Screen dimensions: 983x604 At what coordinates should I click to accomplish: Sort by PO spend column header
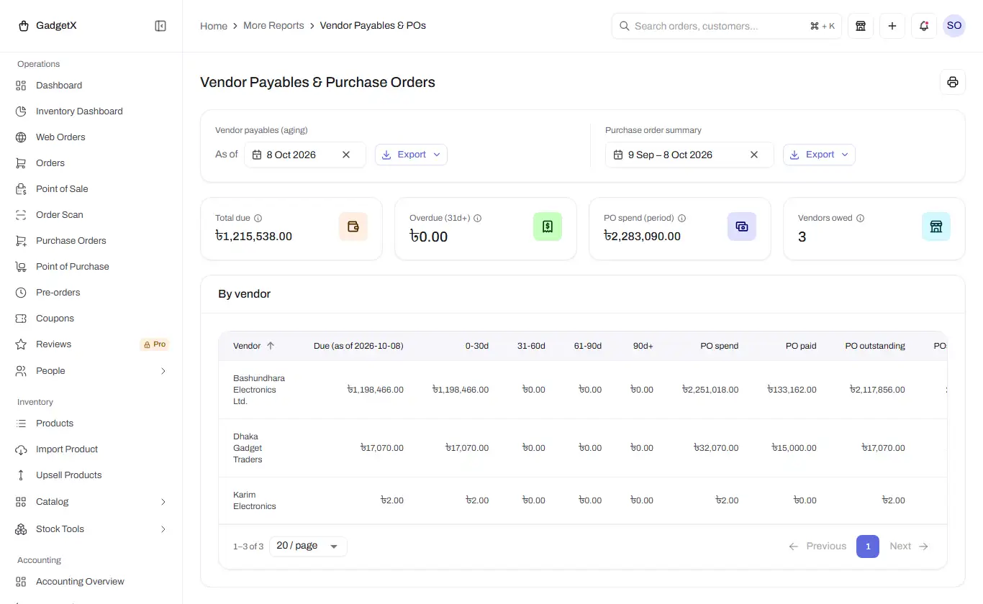point(720,346)
